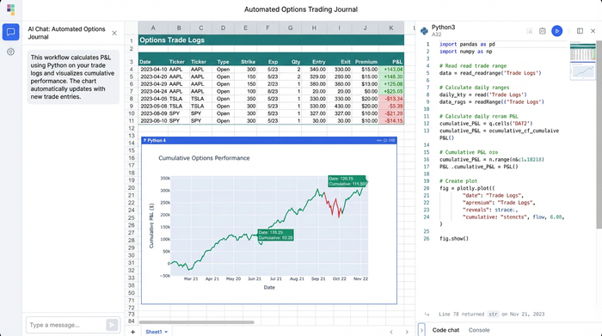Click the Options Trade Logs title cell
602x336 pixels.
click(271, 40)
